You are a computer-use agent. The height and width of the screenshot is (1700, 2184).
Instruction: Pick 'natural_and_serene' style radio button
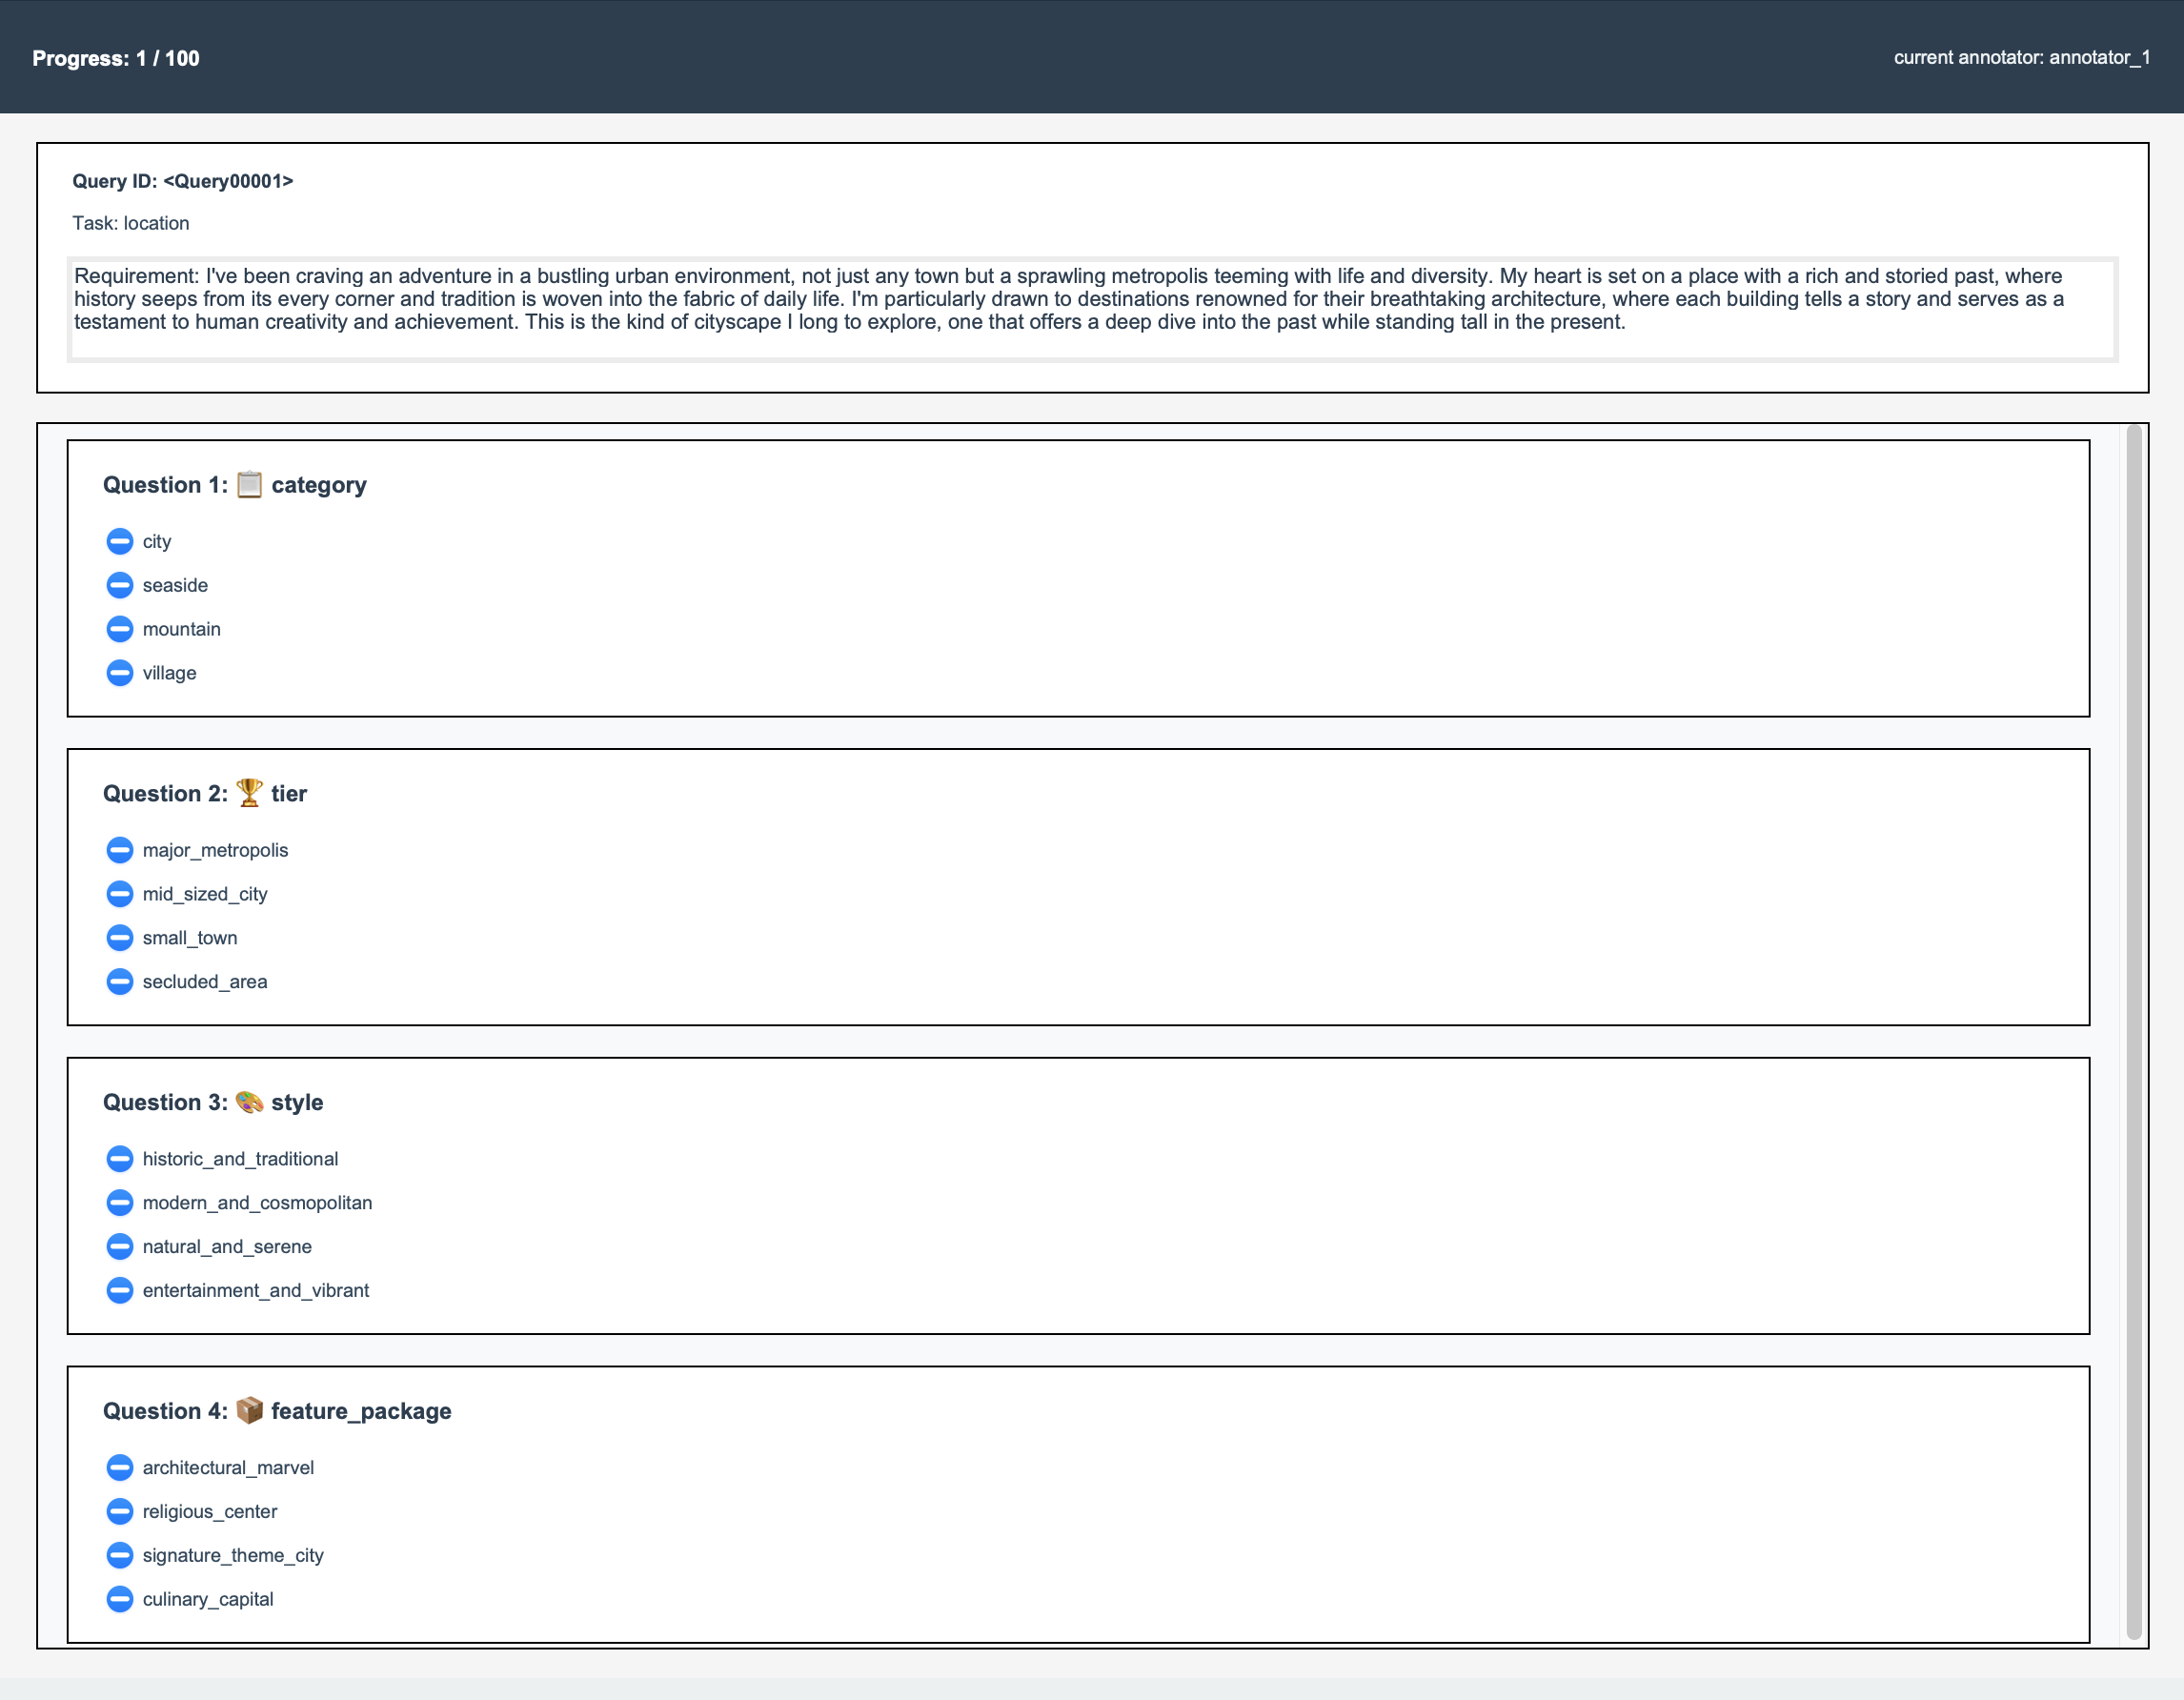point(119,1247)
